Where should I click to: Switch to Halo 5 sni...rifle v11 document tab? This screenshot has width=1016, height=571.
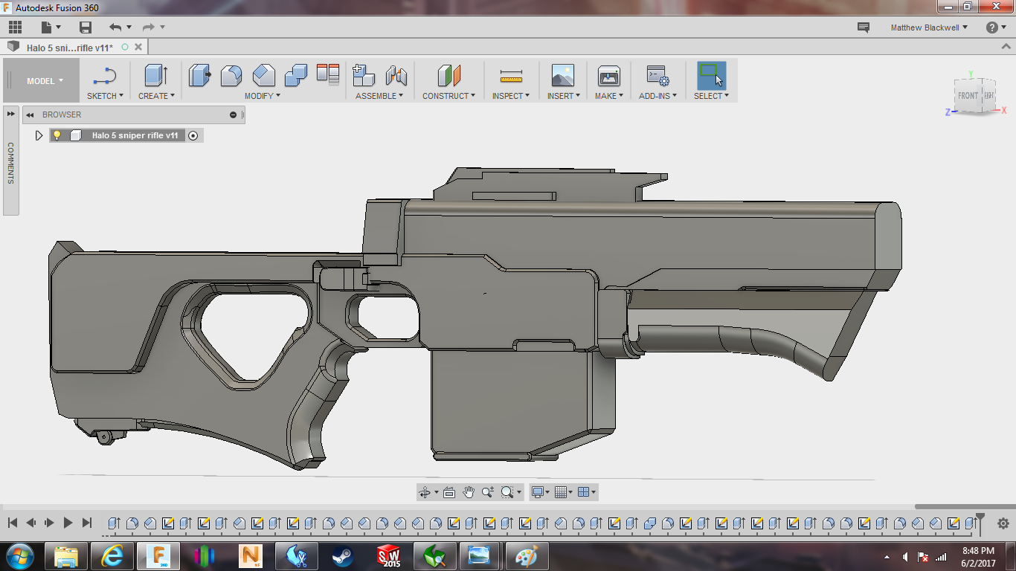[70, 48]
